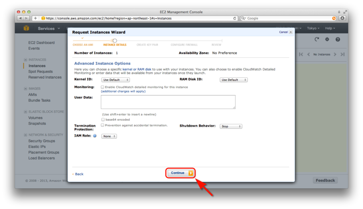Open the Help menu dropdown
Viewport: 363px width, 209px height.
330,28
